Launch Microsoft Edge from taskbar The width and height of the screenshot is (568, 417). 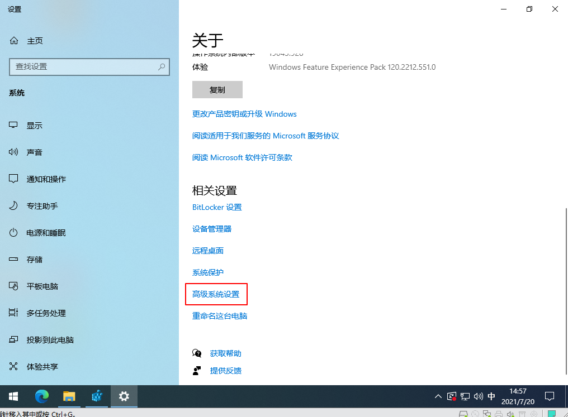coord(42,396)
